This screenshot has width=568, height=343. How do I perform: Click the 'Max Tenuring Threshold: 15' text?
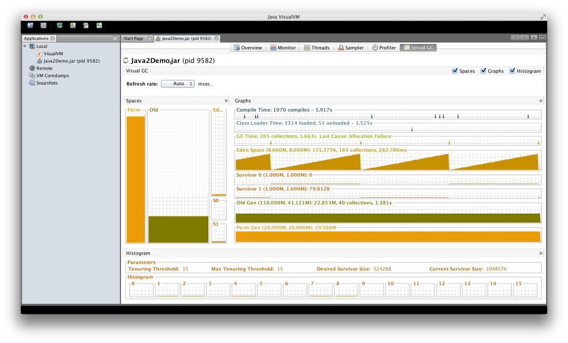pos(247,269)
